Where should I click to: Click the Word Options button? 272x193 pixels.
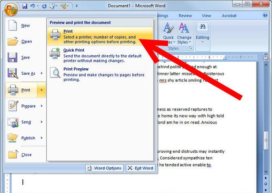click(x=104, y=168)
